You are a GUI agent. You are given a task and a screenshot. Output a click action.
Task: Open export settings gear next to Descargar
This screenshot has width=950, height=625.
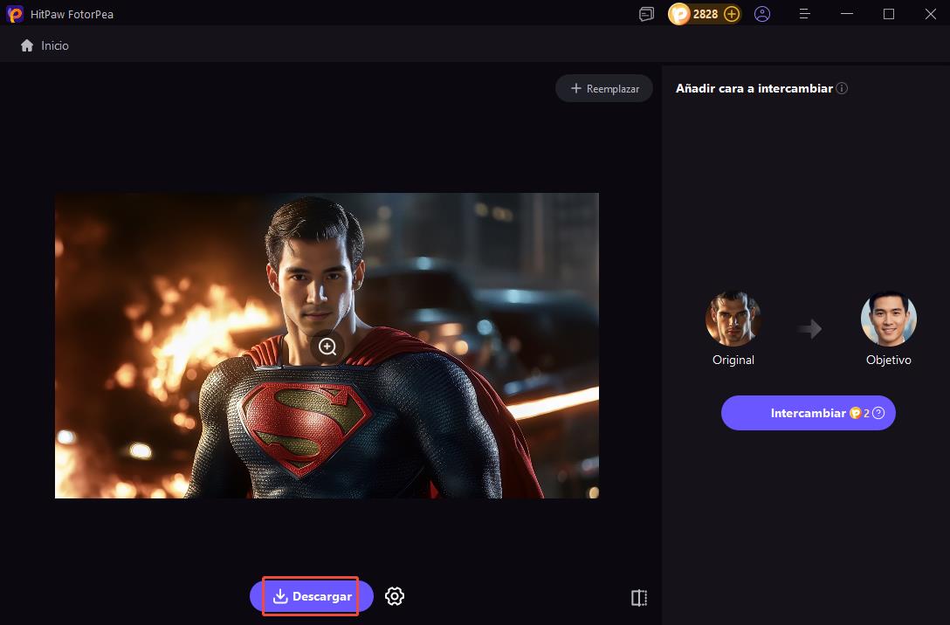click(395, 596)
